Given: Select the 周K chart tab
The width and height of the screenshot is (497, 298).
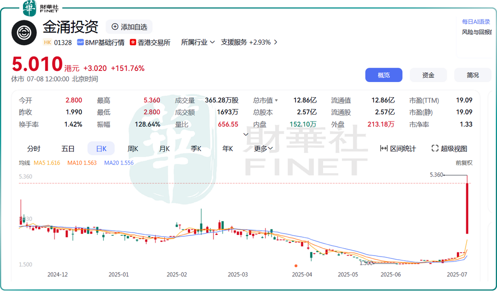Looking at the screenshot, I should click(133, 148).
